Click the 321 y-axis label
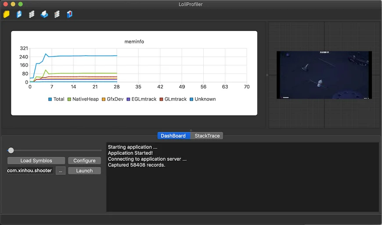The height and width of the screenshot is (225, 382). [24, 48]
